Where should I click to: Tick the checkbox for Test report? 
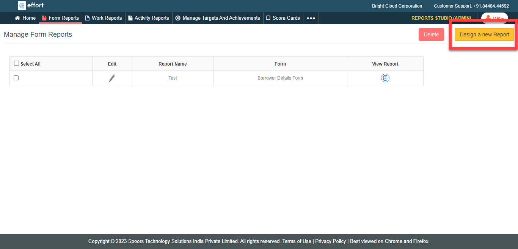pyautogui.click(x=16, y=78)
